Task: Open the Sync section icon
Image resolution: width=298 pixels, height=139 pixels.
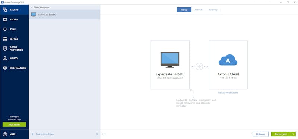Action: coord(5,29)
